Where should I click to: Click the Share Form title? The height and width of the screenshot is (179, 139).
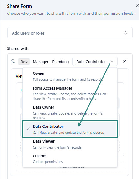click(x=19, y=6)
